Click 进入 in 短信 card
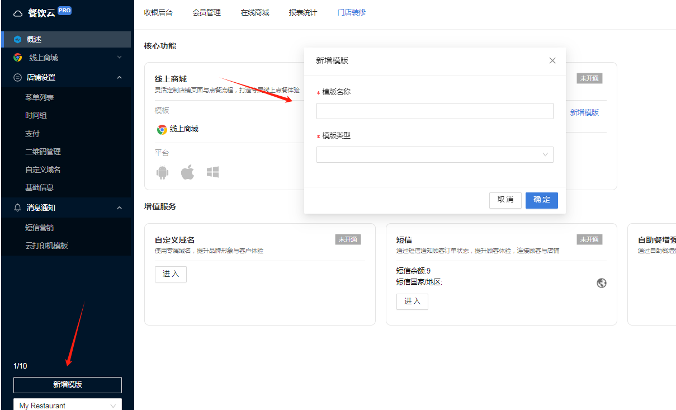 point(412,301)
